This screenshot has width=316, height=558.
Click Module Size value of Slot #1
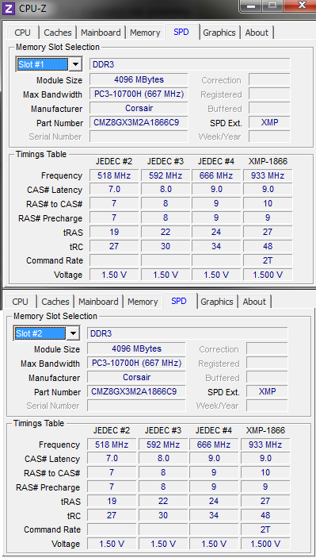click(x=139, y=79)
